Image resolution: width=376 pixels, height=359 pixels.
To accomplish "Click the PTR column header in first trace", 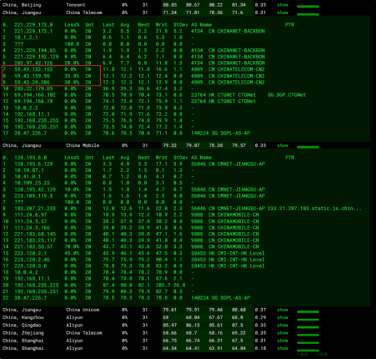I will pos(290,25).
